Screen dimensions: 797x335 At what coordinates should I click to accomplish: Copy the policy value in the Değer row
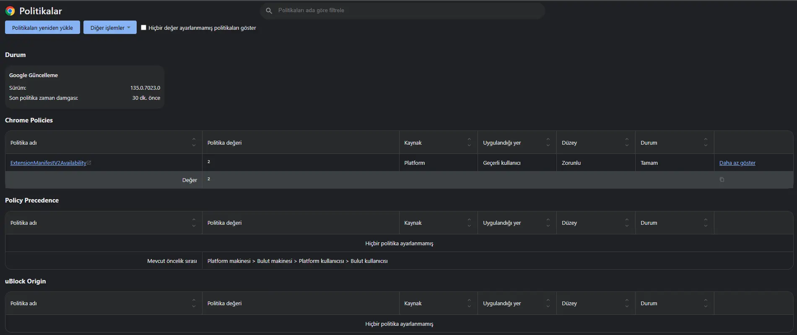(722, 179)
